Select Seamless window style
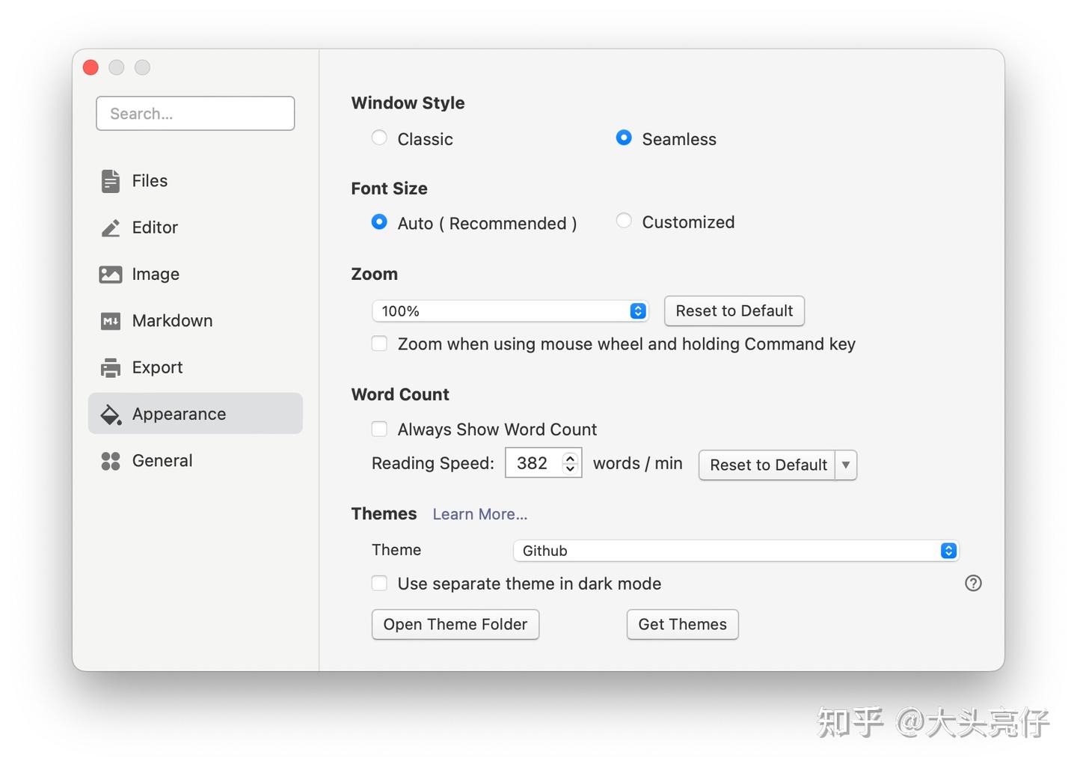 click(624, 138)
